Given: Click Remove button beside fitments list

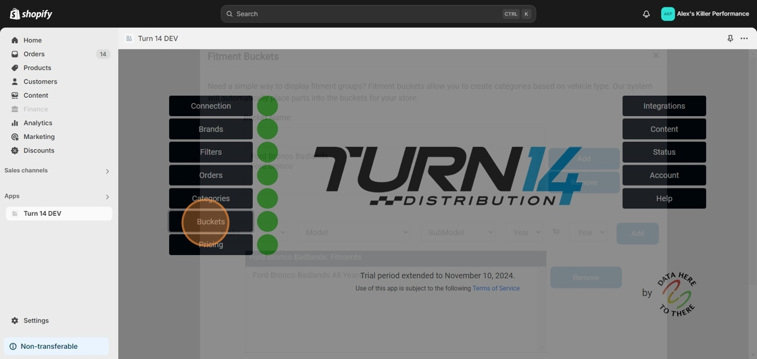Looking at the screenshot, I should pos(585,277).
